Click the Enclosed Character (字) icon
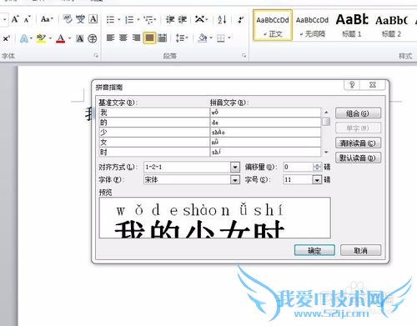417x326 pixels. click(x=93, y=38)
